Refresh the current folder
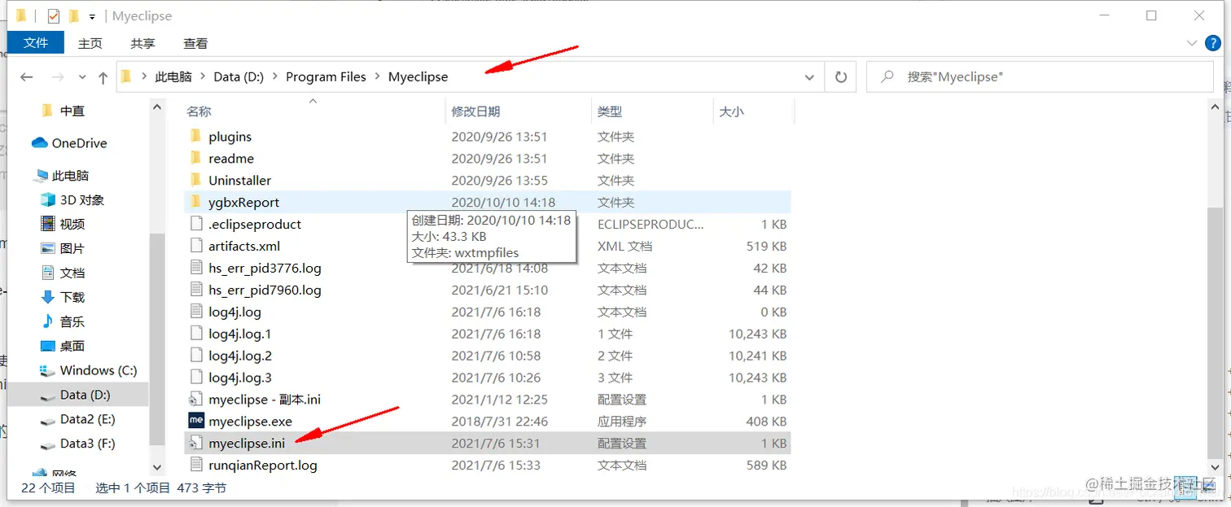1231x507 pixels. click(x=841, y=77)
